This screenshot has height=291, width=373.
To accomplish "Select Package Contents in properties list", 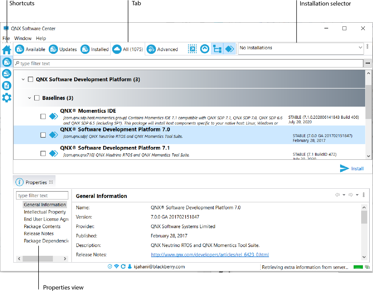I will click(x=42, y=226).
